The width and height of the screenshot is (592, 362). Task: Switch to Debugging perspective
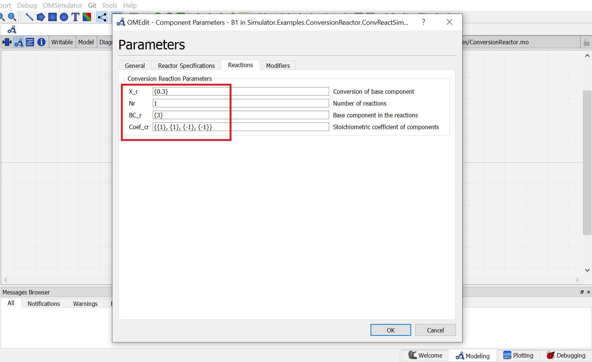pos(566,355)
